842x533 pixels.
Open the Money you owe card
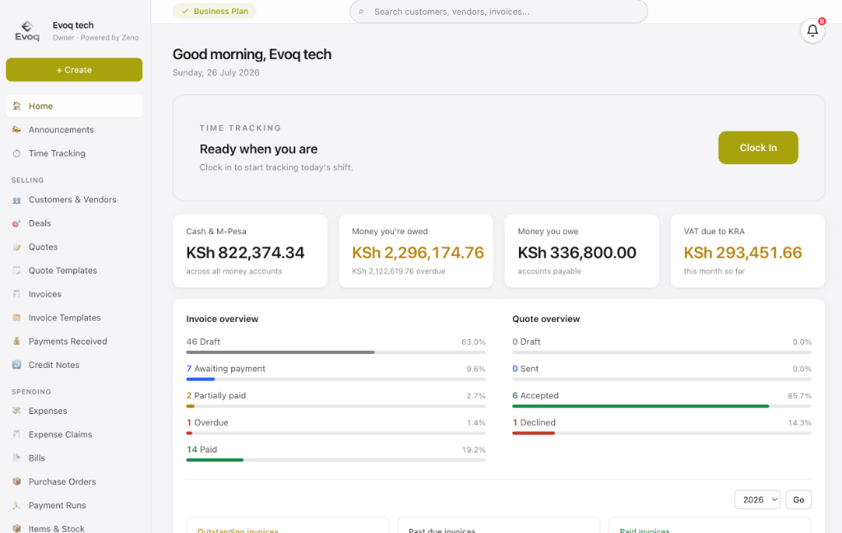(581, 251)
